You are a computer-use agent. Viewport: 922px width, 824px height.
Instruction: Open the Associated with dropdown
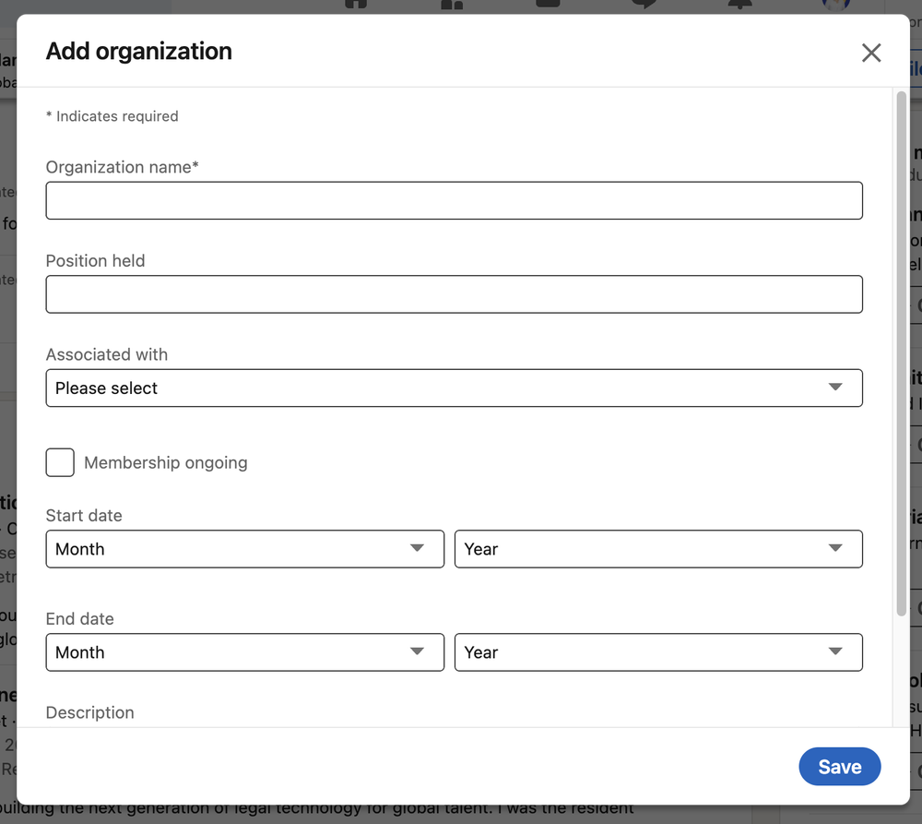454,388
